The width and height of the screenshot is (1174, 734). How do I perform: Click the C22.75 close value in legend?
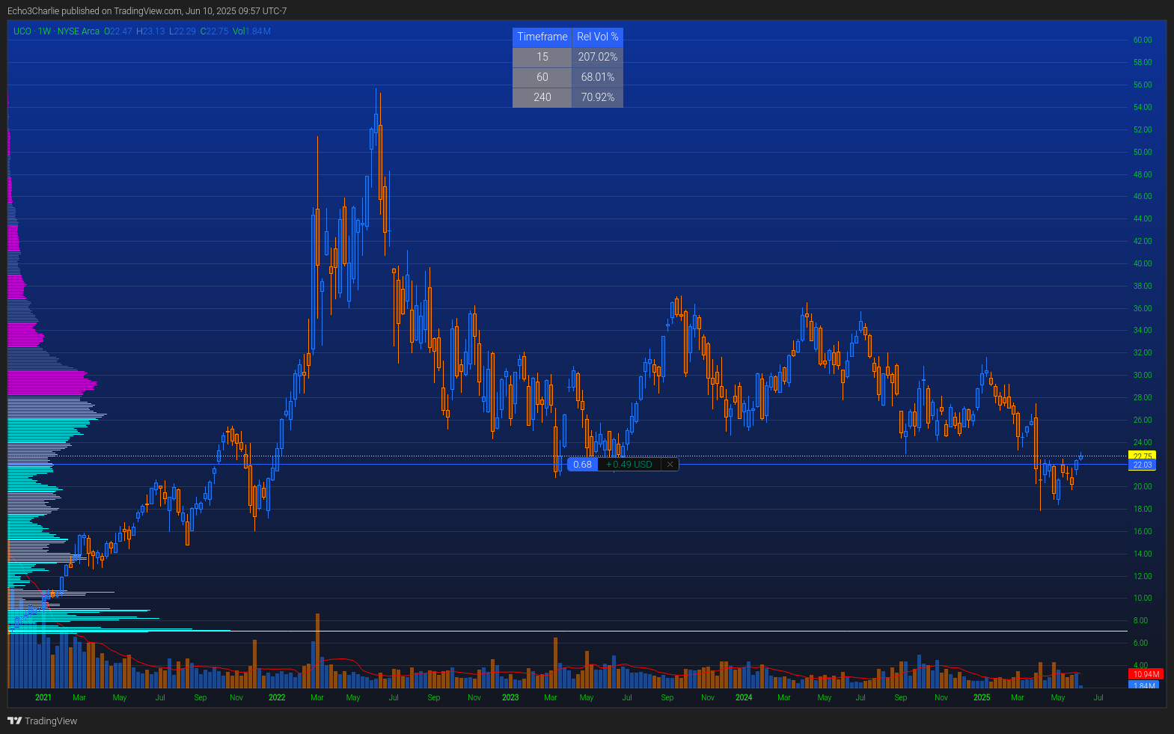pos(215,31)
